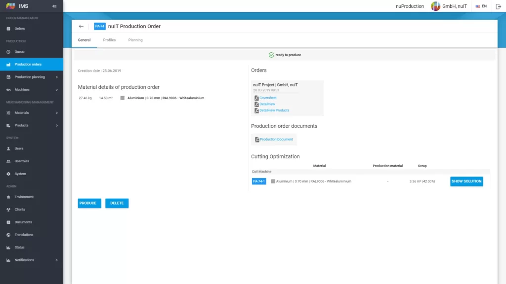Open the Queue clock icon in sidebar

(x=8, y=52)
